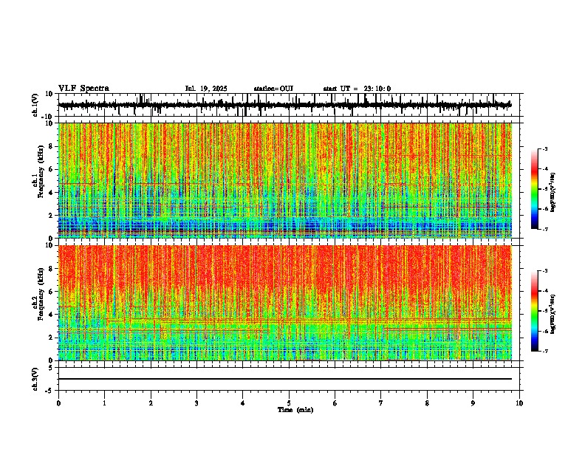Click the "station=OUJ" header label

tap(273, 89)
